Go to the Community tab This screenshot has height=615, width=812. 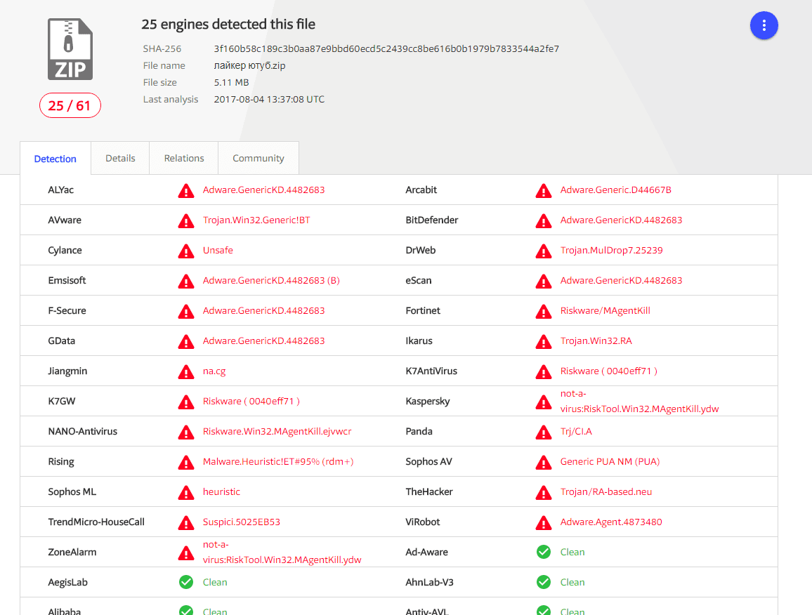tap(258, 159)
